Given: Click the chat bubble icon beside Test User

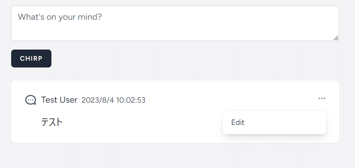Looking at the screenshot, I should coord(31,100).
